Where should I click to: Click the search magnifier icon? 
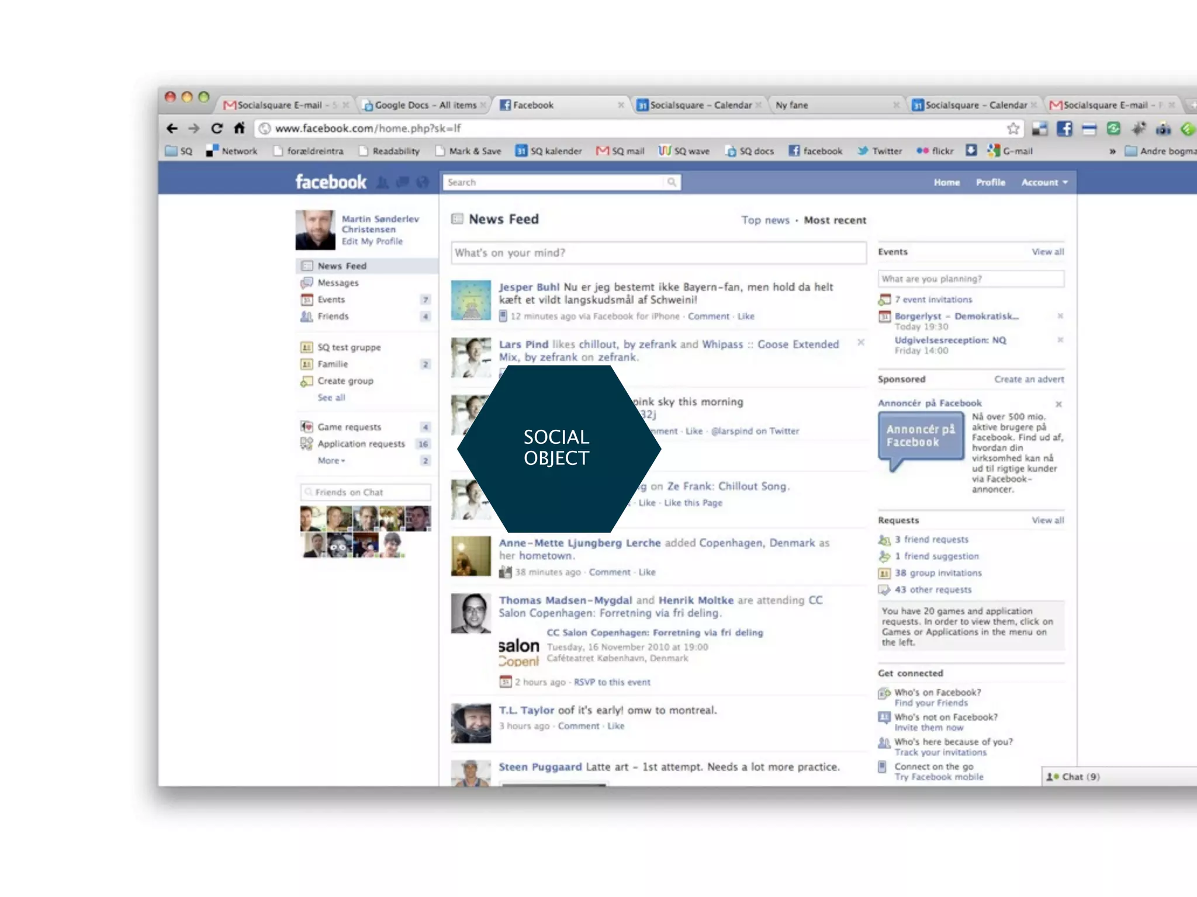tap(672, 182)
